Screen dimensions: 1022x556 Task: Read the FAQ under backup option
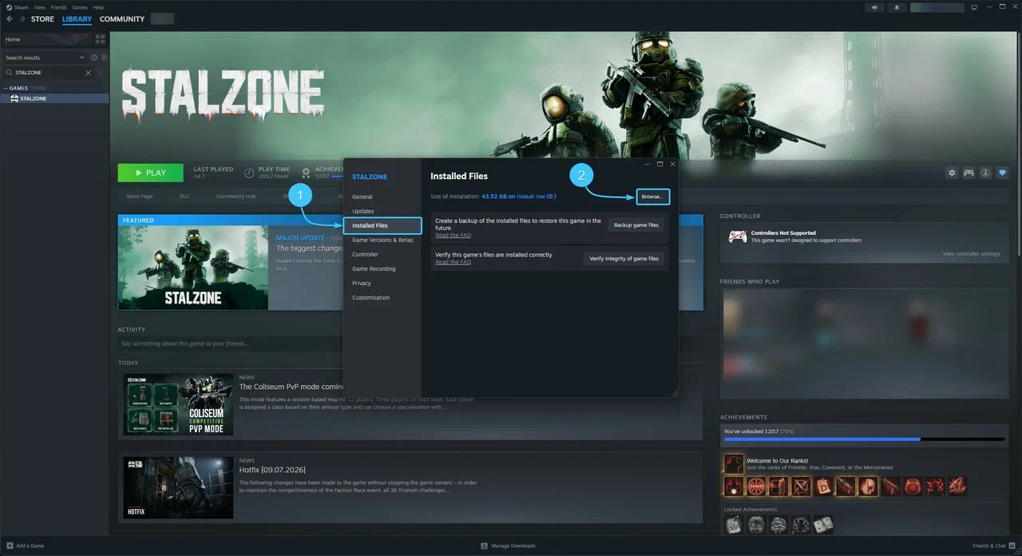453,235
